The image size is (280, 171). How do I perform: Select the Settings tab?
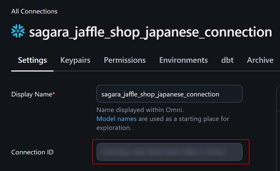point(33,60)
